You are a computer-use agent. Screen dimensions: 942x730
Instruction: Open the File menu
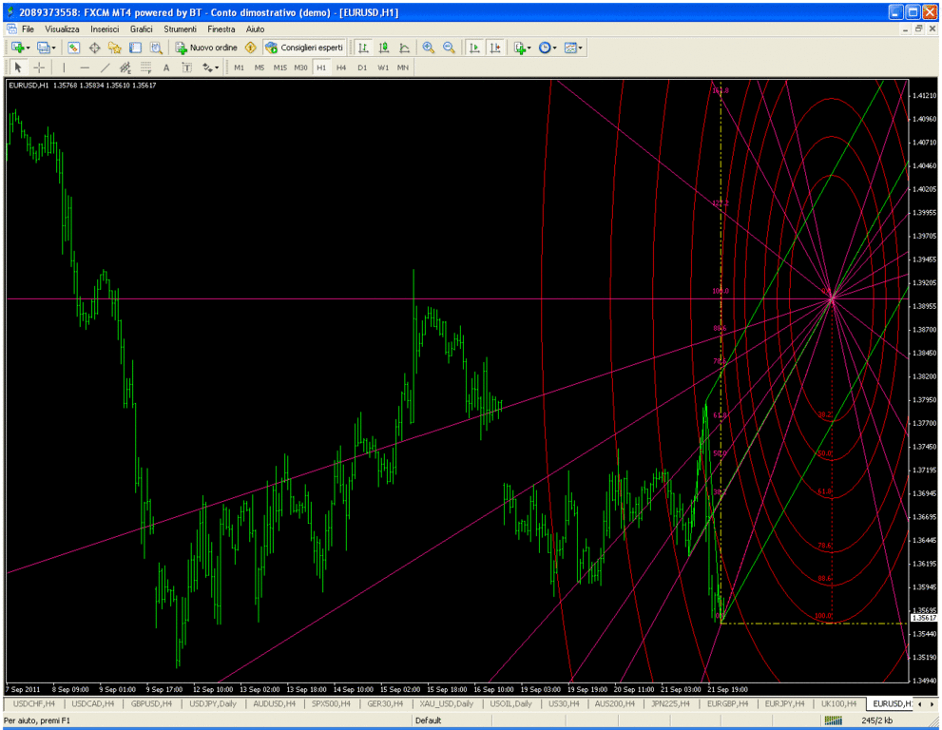[x=28, y=29]
